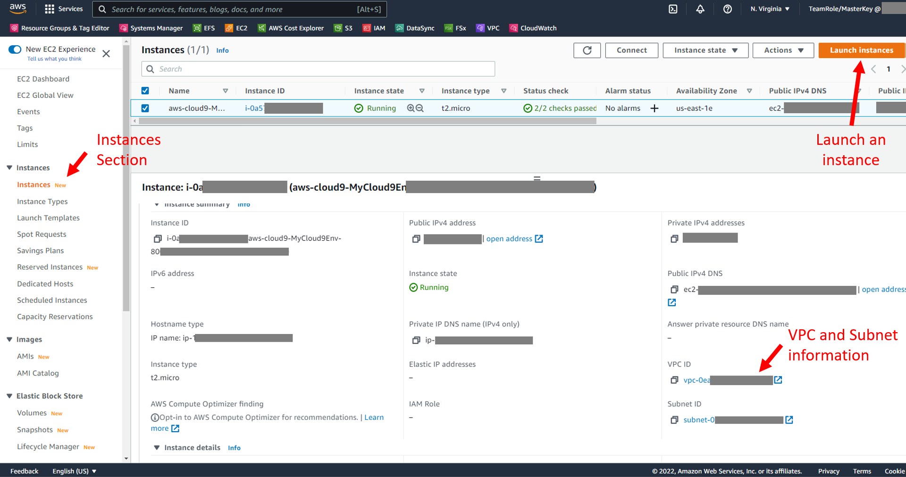
Task: Open the S3 shortcut
Action: point(343,28)
